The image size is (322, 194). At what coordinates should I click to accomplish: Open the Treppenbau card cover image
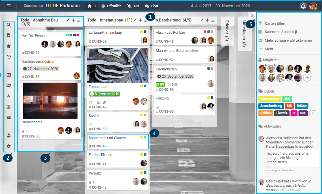(118, 65)
